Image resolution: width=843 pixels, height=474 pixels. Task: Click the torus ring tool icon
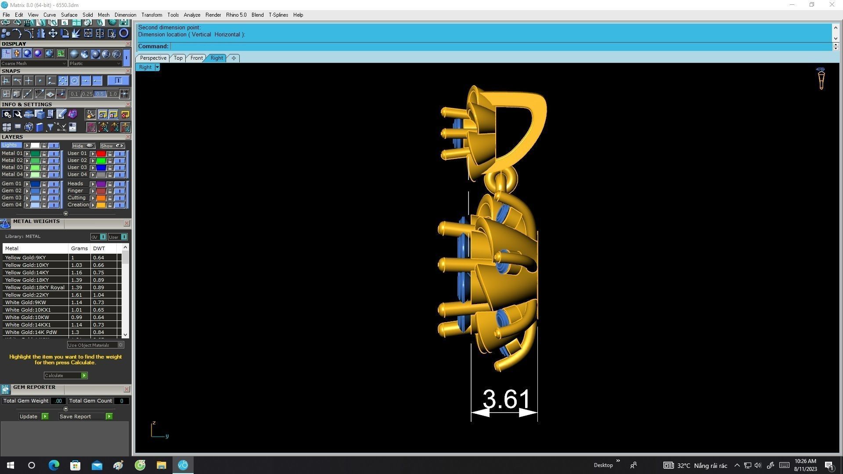(124, 33)
